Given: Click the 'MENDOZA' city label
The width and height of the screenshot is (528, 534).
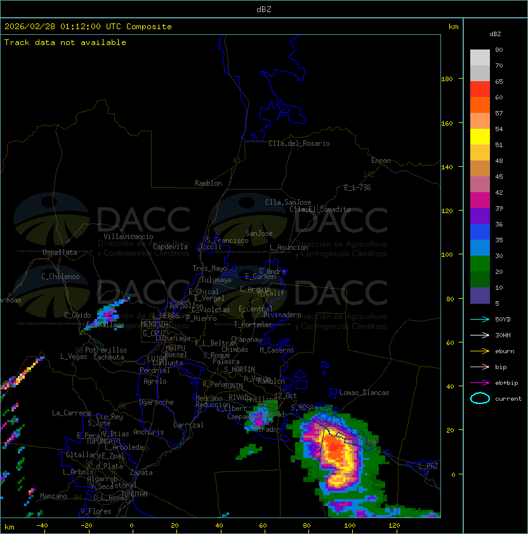Looking at the screenshot, I should (154, 323).
